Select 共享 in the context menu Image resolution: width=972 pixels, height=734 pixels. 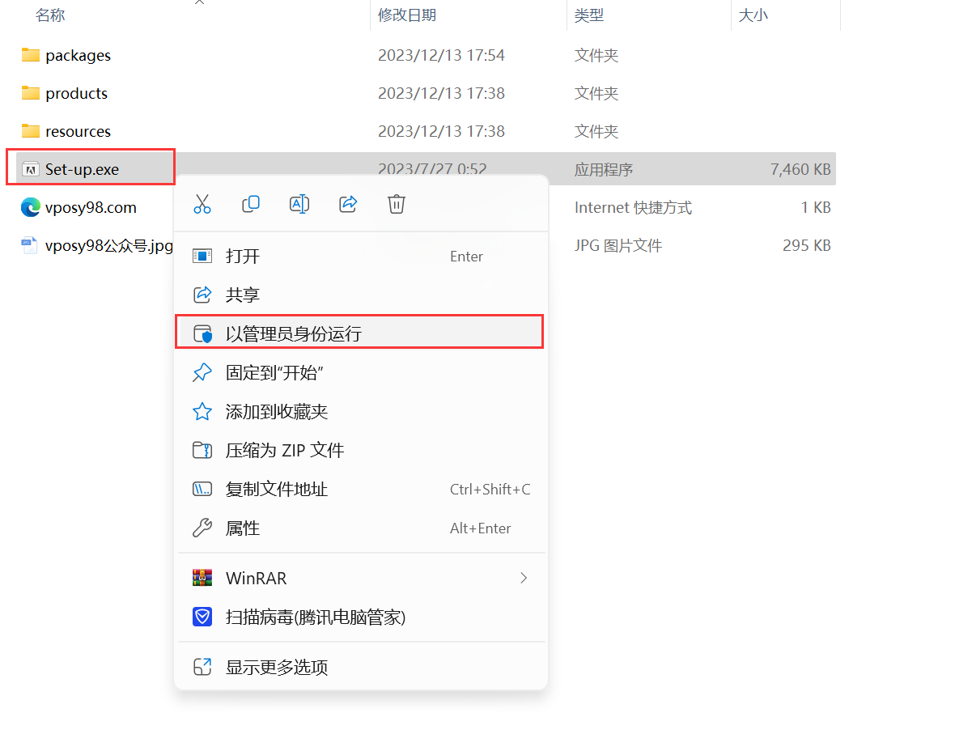pyautogui.click(x=243, y=295)
